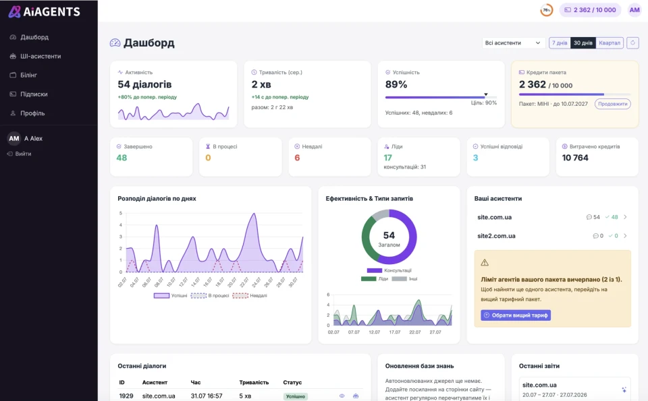648x401 pixels.
Task: Toggle the Ліди donut legend item
Action: coord(375,279)
